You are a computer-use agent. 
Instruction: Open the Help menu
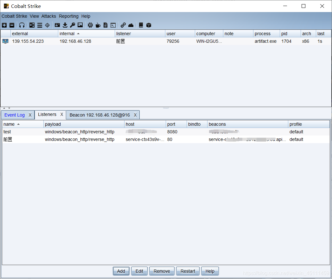[86, 16]
